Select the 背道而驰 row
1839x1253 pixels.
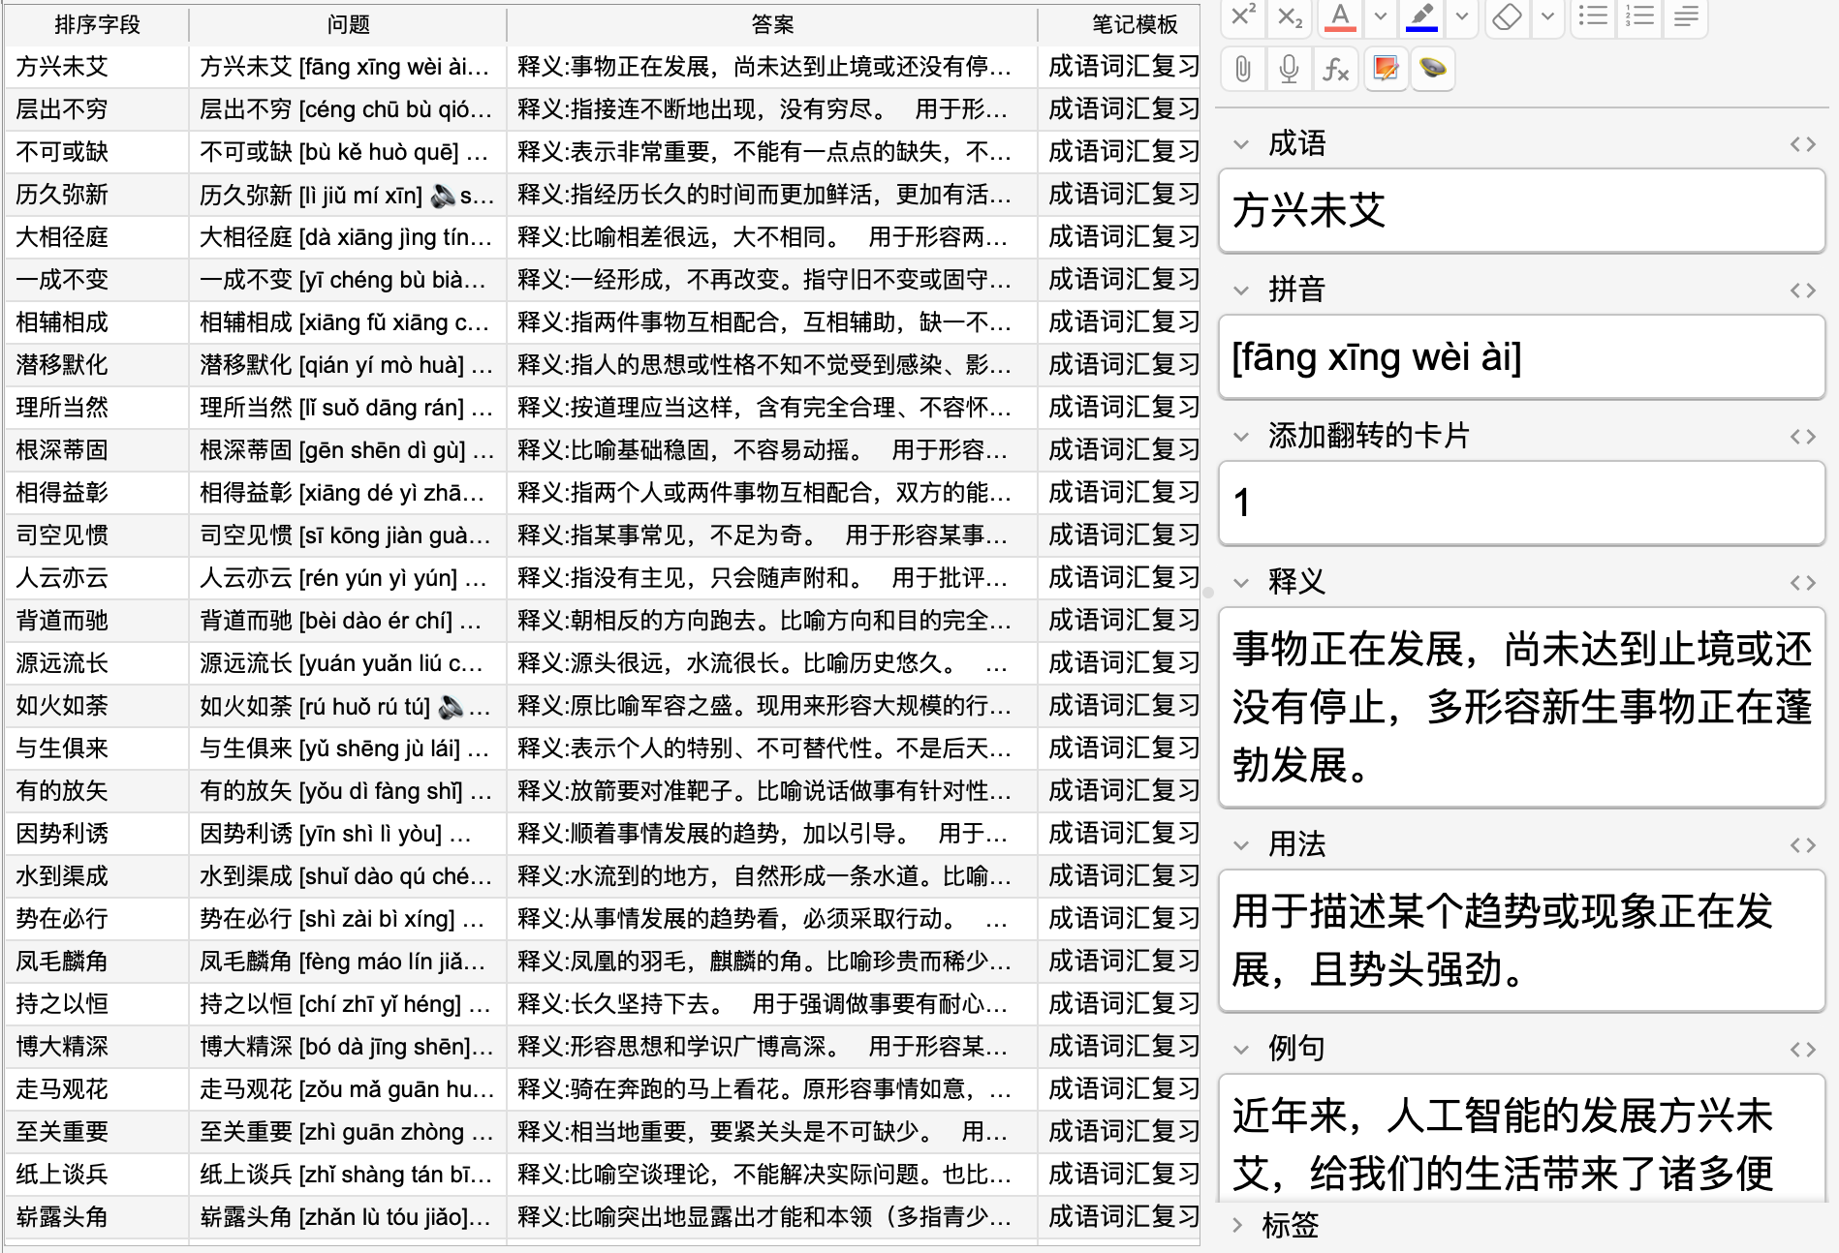coord(602,621)
